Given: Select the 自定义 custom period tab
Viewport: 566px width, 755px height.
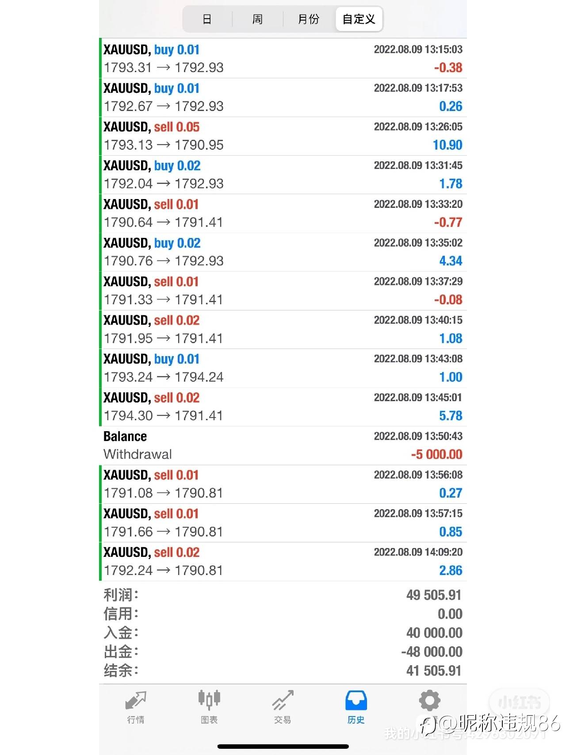Looking at the screenshot, I should tap(359, 19).
